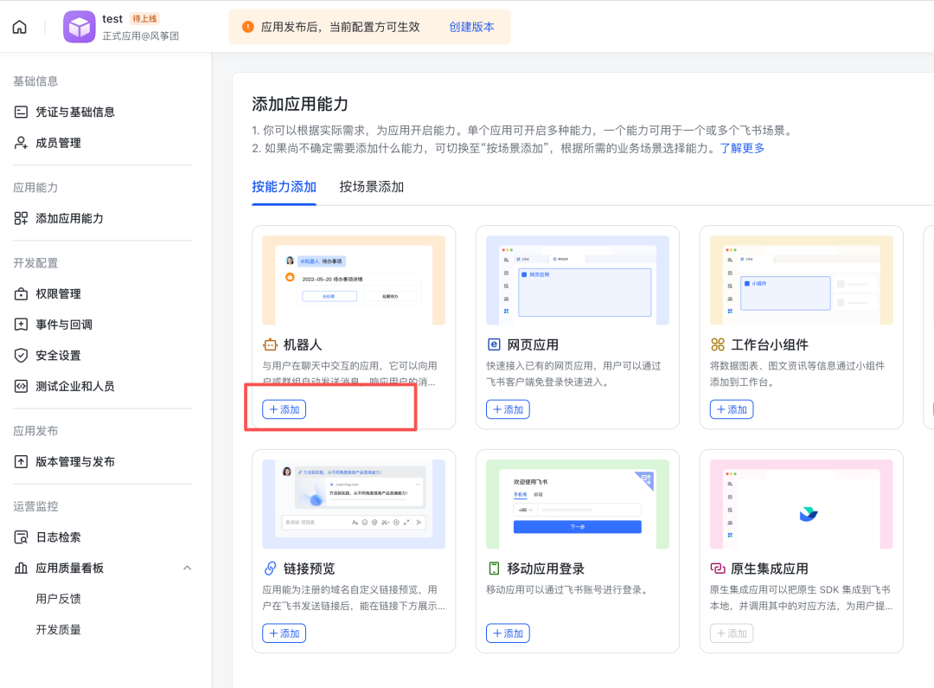Add the 工作台小组件 capability
934x688 pixels.
click(732, 409)
